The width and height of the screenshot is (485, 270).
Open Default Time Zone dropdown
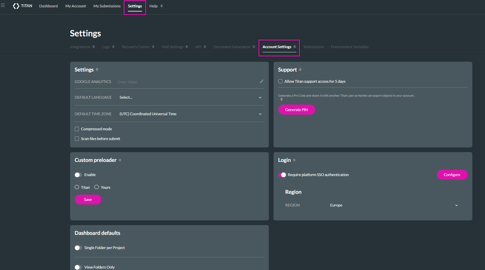[191, 114]
